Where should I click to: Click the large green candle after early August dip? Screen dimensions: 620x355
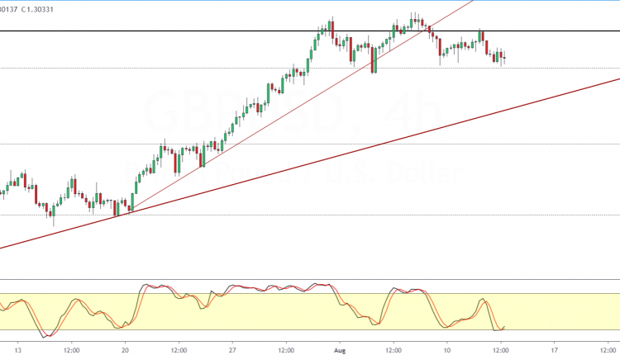[374, 59]
